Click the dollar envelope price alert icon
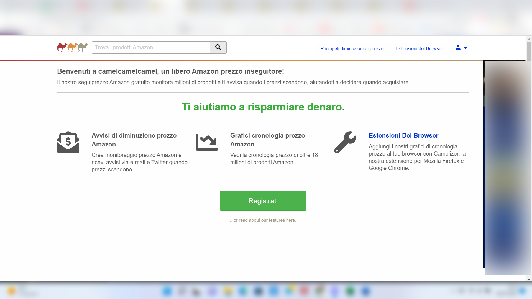The width and height of the screenshot is (532, 299). [68, 142]
